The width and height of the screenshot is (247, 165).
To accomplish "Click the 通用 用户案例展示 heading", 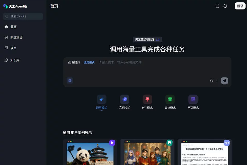I will [77, 133].
